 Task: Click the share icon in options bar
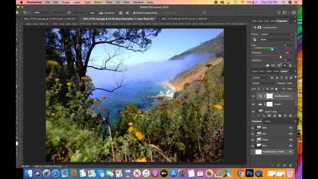click(294, 12)
